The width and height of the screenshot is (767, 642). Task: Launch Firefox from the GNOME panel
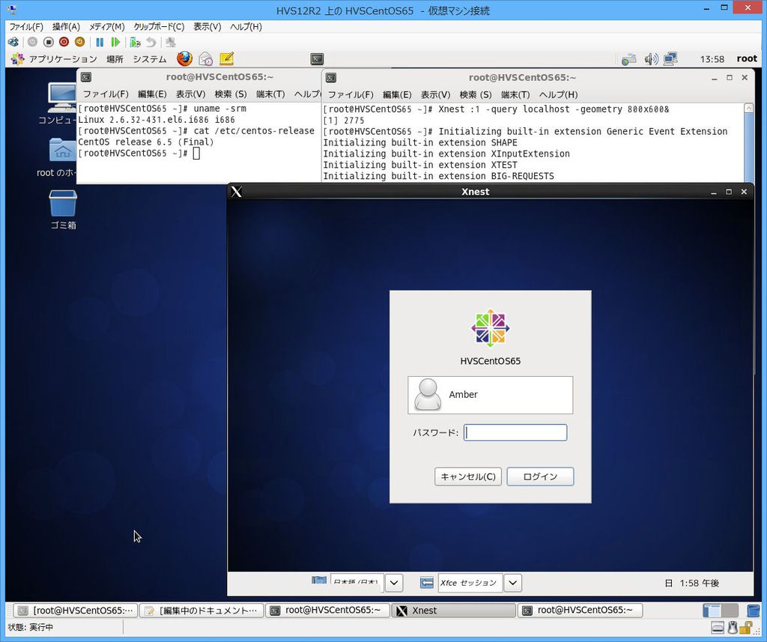pos(184,58)
